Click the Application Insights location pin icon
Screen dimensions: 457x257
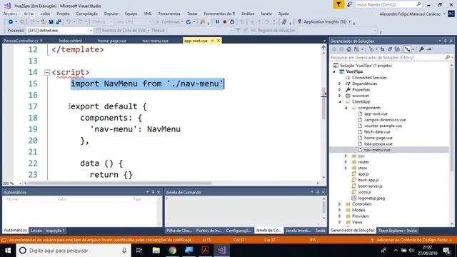pyautogui.click(x=300, y=21)
